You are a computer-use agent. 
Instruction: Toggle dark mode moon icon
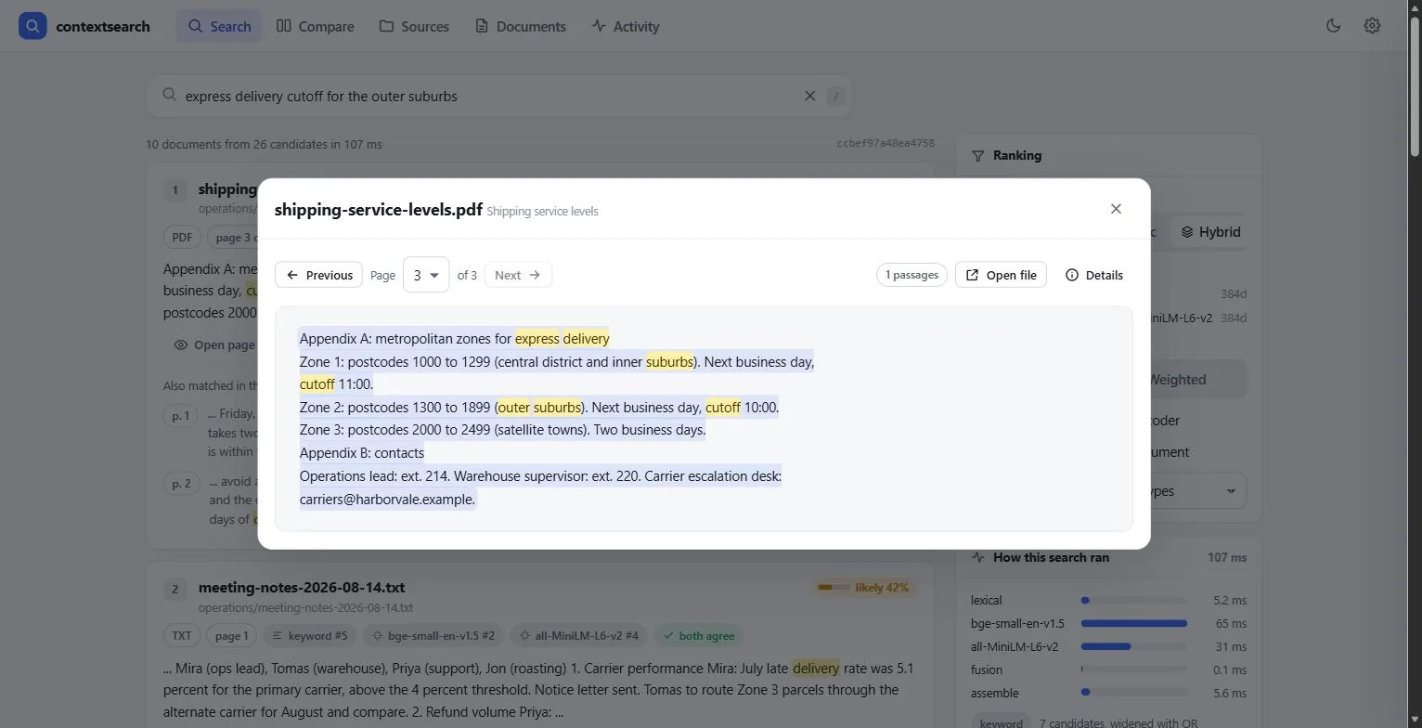pos(1334,26)
